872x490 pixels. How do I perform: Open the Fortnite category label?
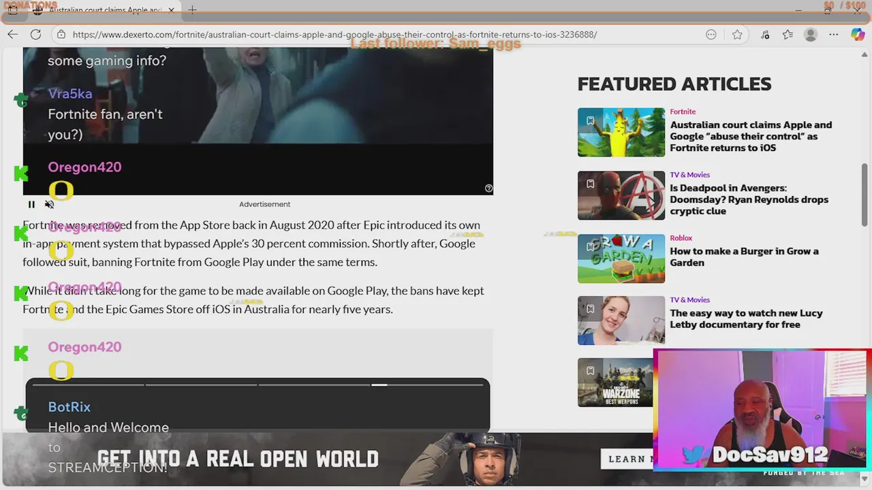coord(683,112)
